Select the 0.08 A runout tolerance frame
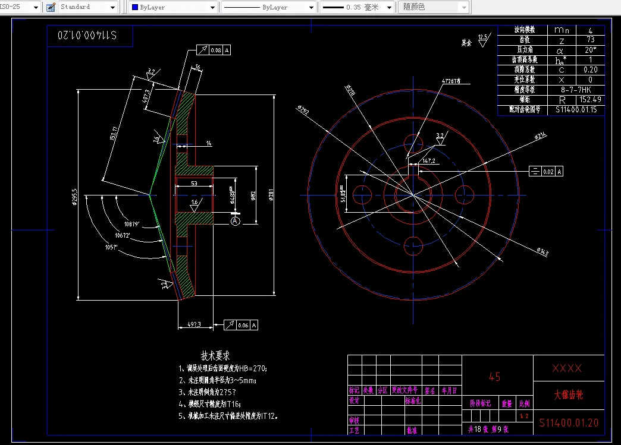 click(214, 50)
